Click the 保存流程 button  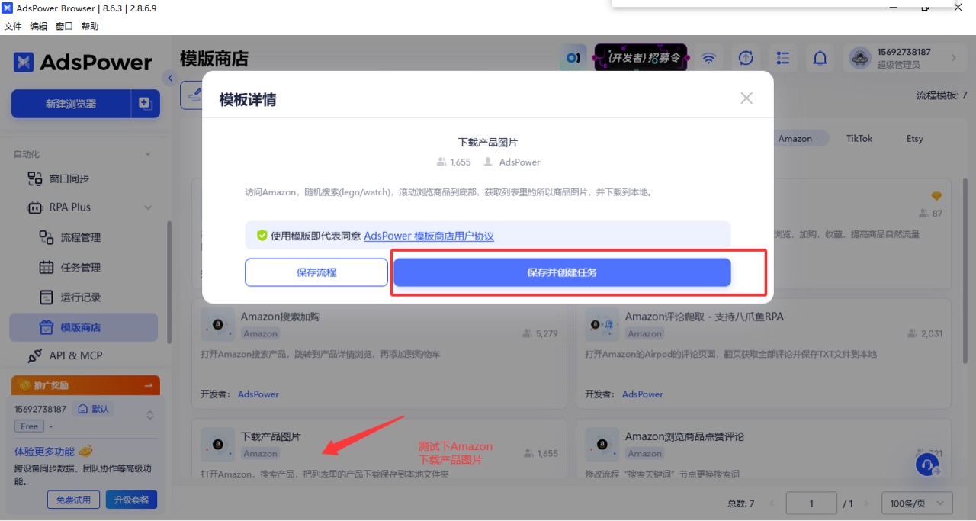pos(316,272)
